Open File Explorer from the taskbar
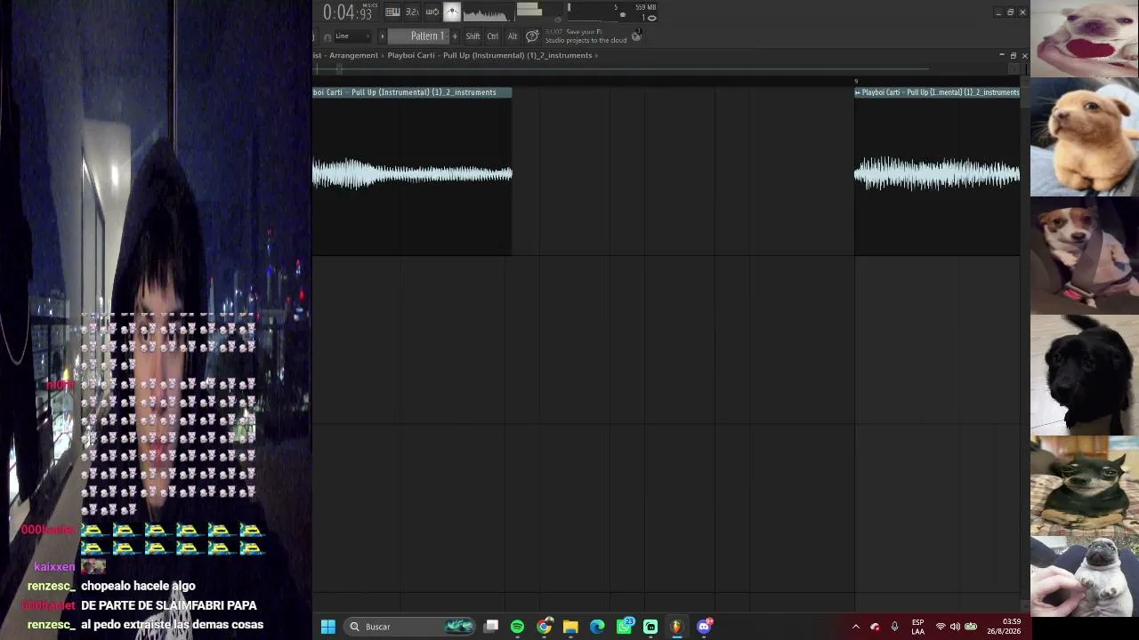 pos(570,627)
